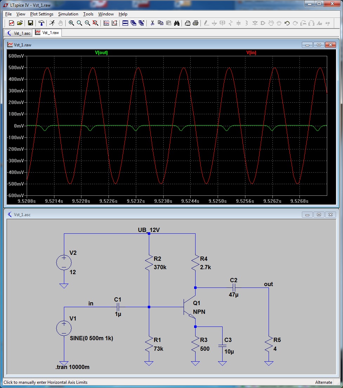This screenshot has height=388, width=343.
Task: Click resistor R5 value 4
Action: [275, 349]
